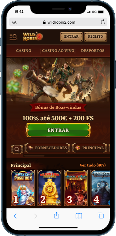The image size is (116, 236).
Task: Open the AA text size menu
Action: [14, 23]
